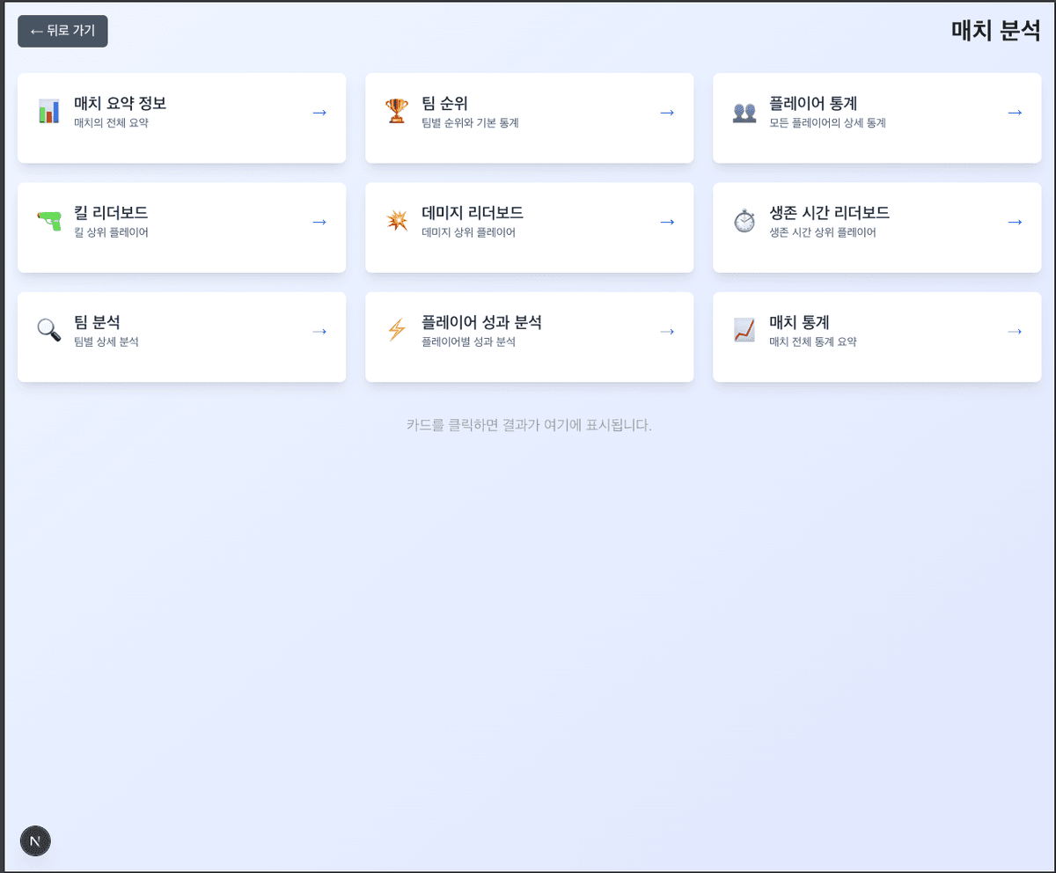Open the Next.js dev tools badge
Image resolution: width=1056 pixels, height=873 pixels.
pyautogui.click(x=35, y=840)
